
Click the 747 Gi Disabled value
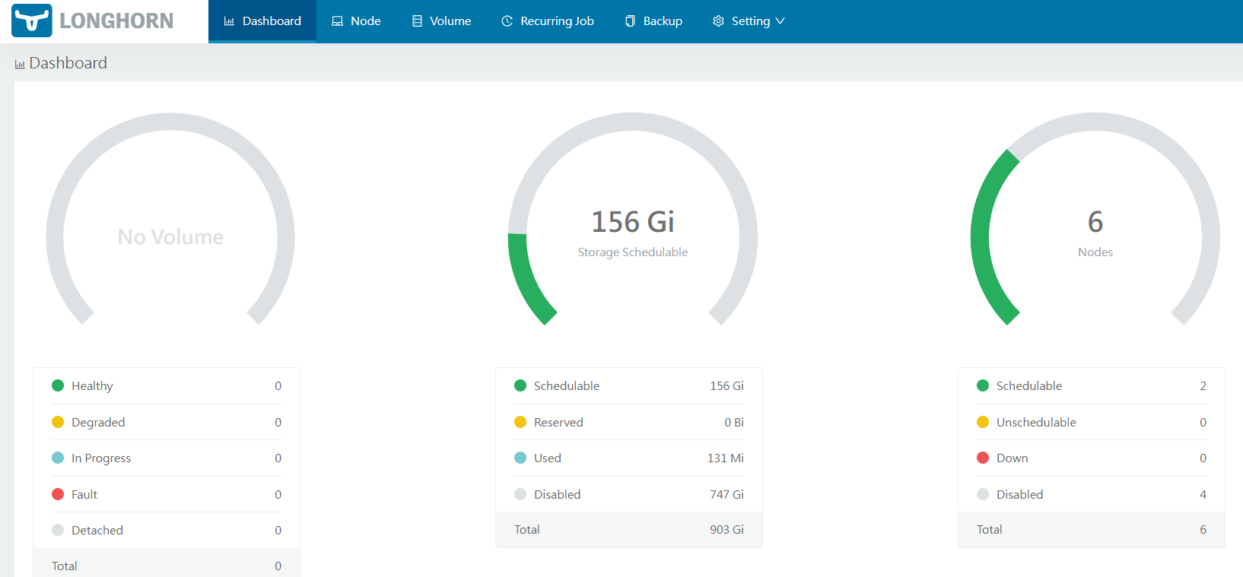[x=726, y=494]
